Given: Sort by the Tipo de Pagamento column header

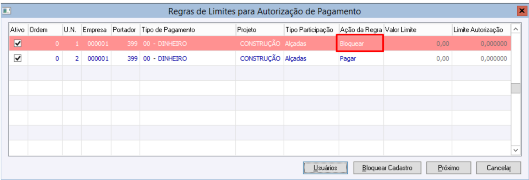Looking at the screenshot, I should pyautogui.click(x=188, y=30).
